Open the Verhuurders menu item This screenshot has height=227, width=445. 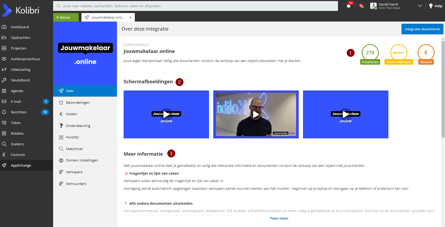coord(85,184)
